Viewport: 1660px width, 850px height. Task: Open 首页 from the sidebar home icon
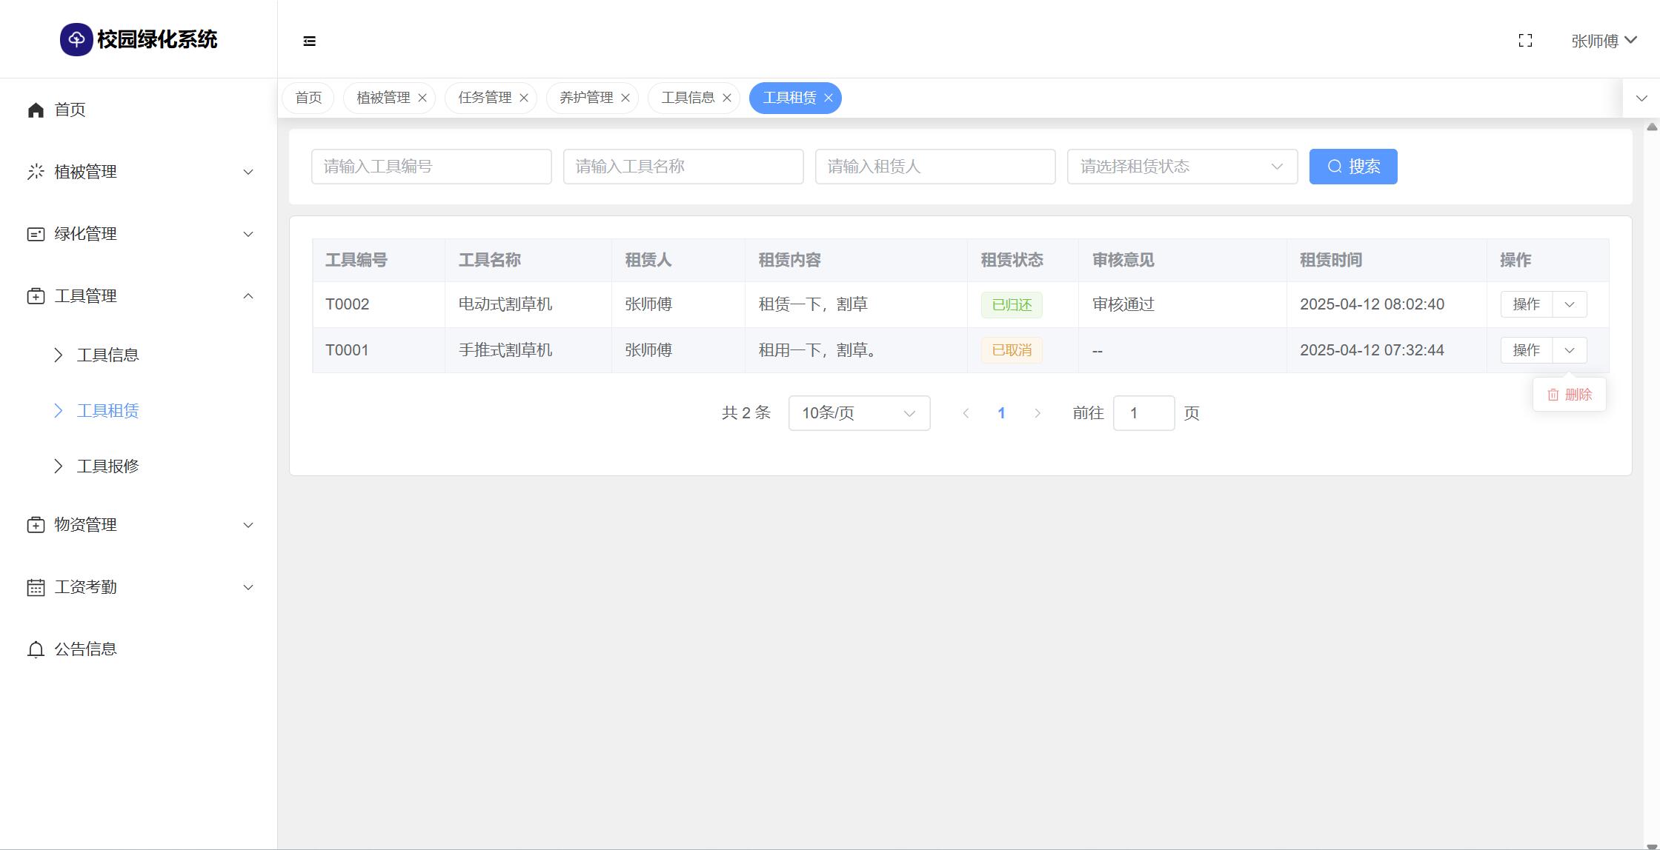pyautogui.click(x=36, y=110)
